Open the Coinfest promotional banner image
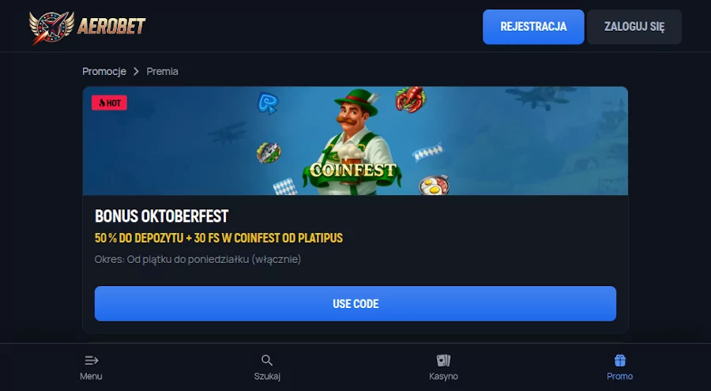Screen dimensions: 711x391 tap(355, 141)
